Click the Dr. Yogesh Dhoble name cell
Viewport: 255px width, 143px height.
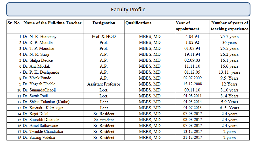52,84
